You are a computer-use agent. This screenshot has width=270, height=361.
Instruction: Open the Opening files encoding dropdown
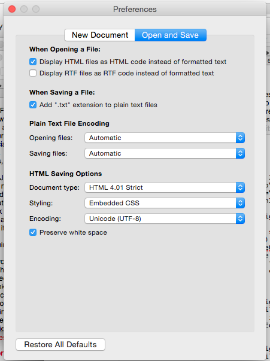pyautogui.click(x=165, y=138)
